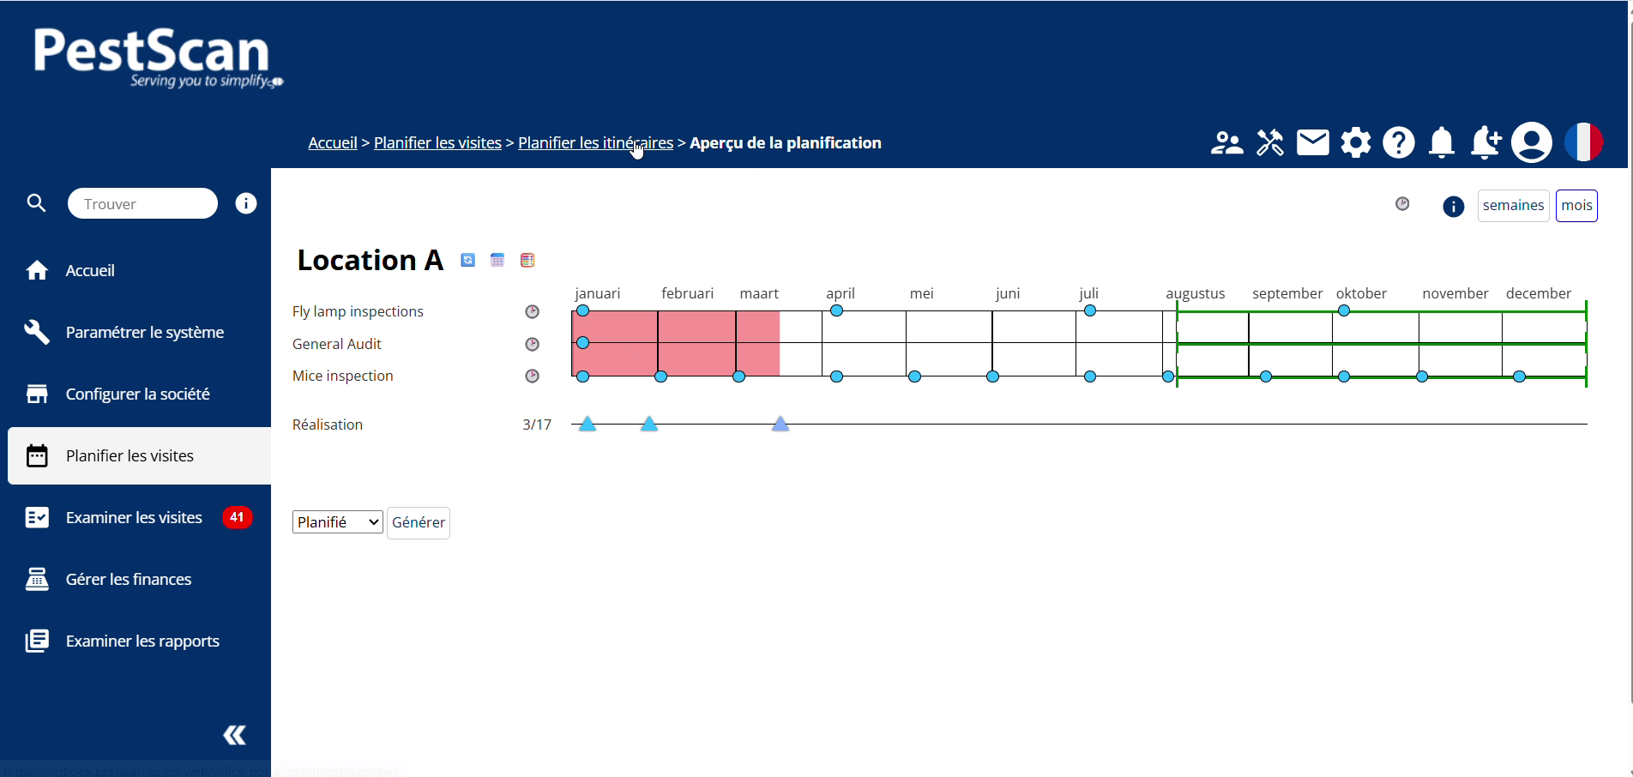Click the Location A heading
The width and height of the screenshot is (1633, 777).
pos(370,260)
